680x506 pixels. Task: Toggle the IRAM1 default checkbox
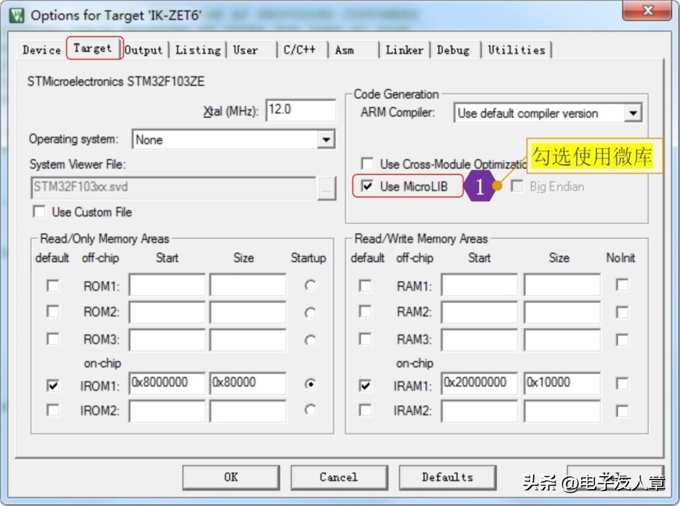pos(365,385)
